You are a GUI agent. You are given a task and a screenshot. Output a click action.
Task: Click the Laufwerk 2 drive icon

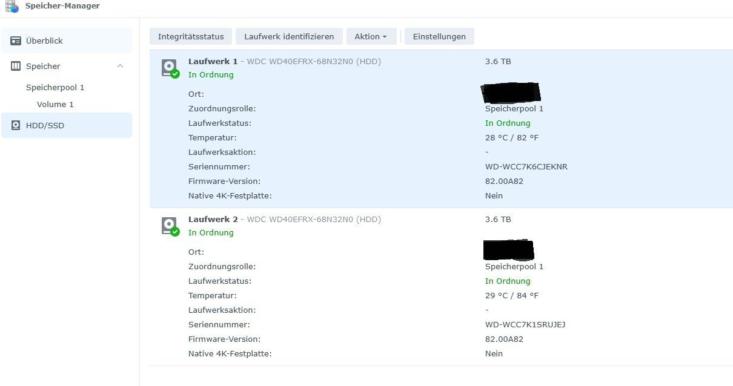tap(170, 226)
